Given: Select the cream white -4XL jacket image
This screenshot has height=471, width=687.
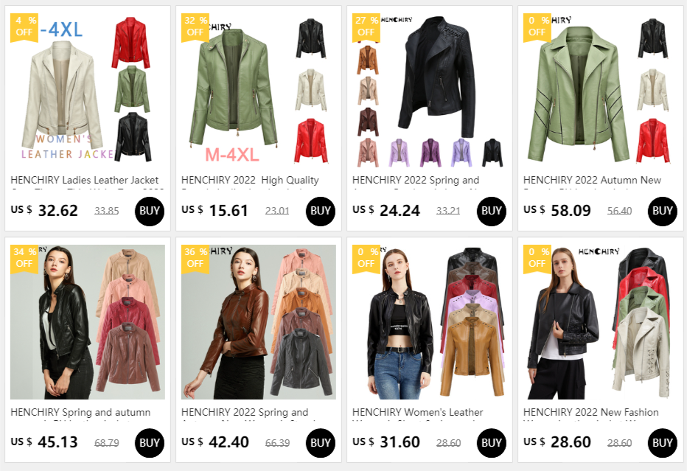Looking at the screenshot, I should [87, 90].
